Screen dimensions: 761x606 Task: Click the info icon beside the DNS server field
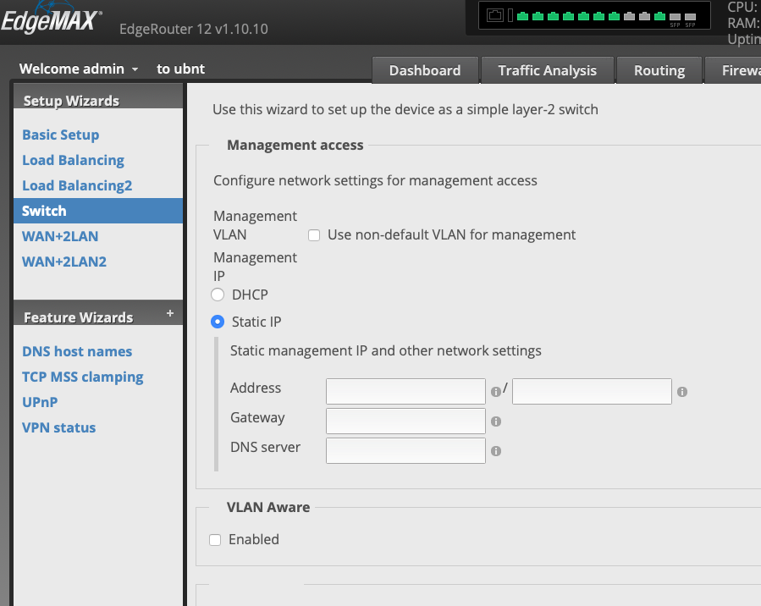(497, 450)
